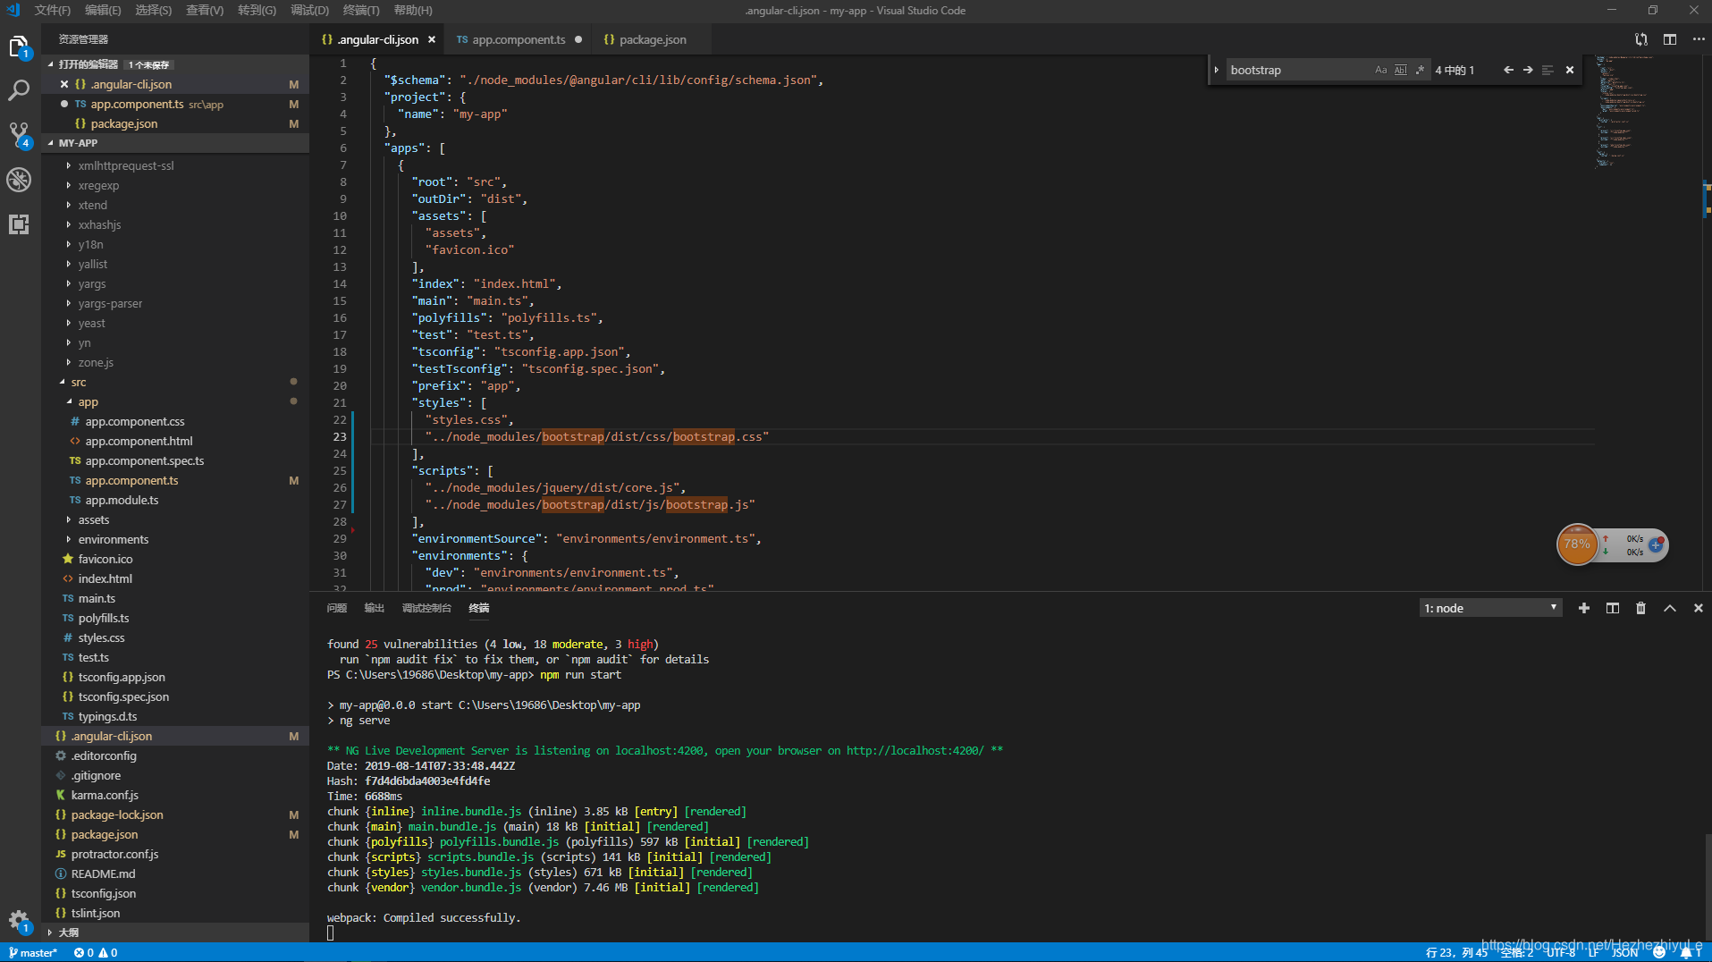Change the JSON language mode
This screenshot has width=1712, height=962.
[x=1624, y=953]
